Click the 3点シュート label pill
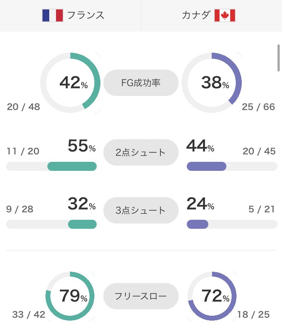Viewport: 282px width, 324px height. (x=141, y=210)
